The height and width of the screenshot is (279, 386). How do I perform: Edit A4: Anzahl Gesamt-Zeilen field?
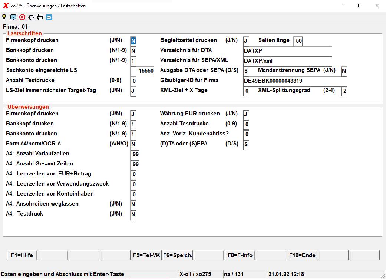(x=135, y=164)
